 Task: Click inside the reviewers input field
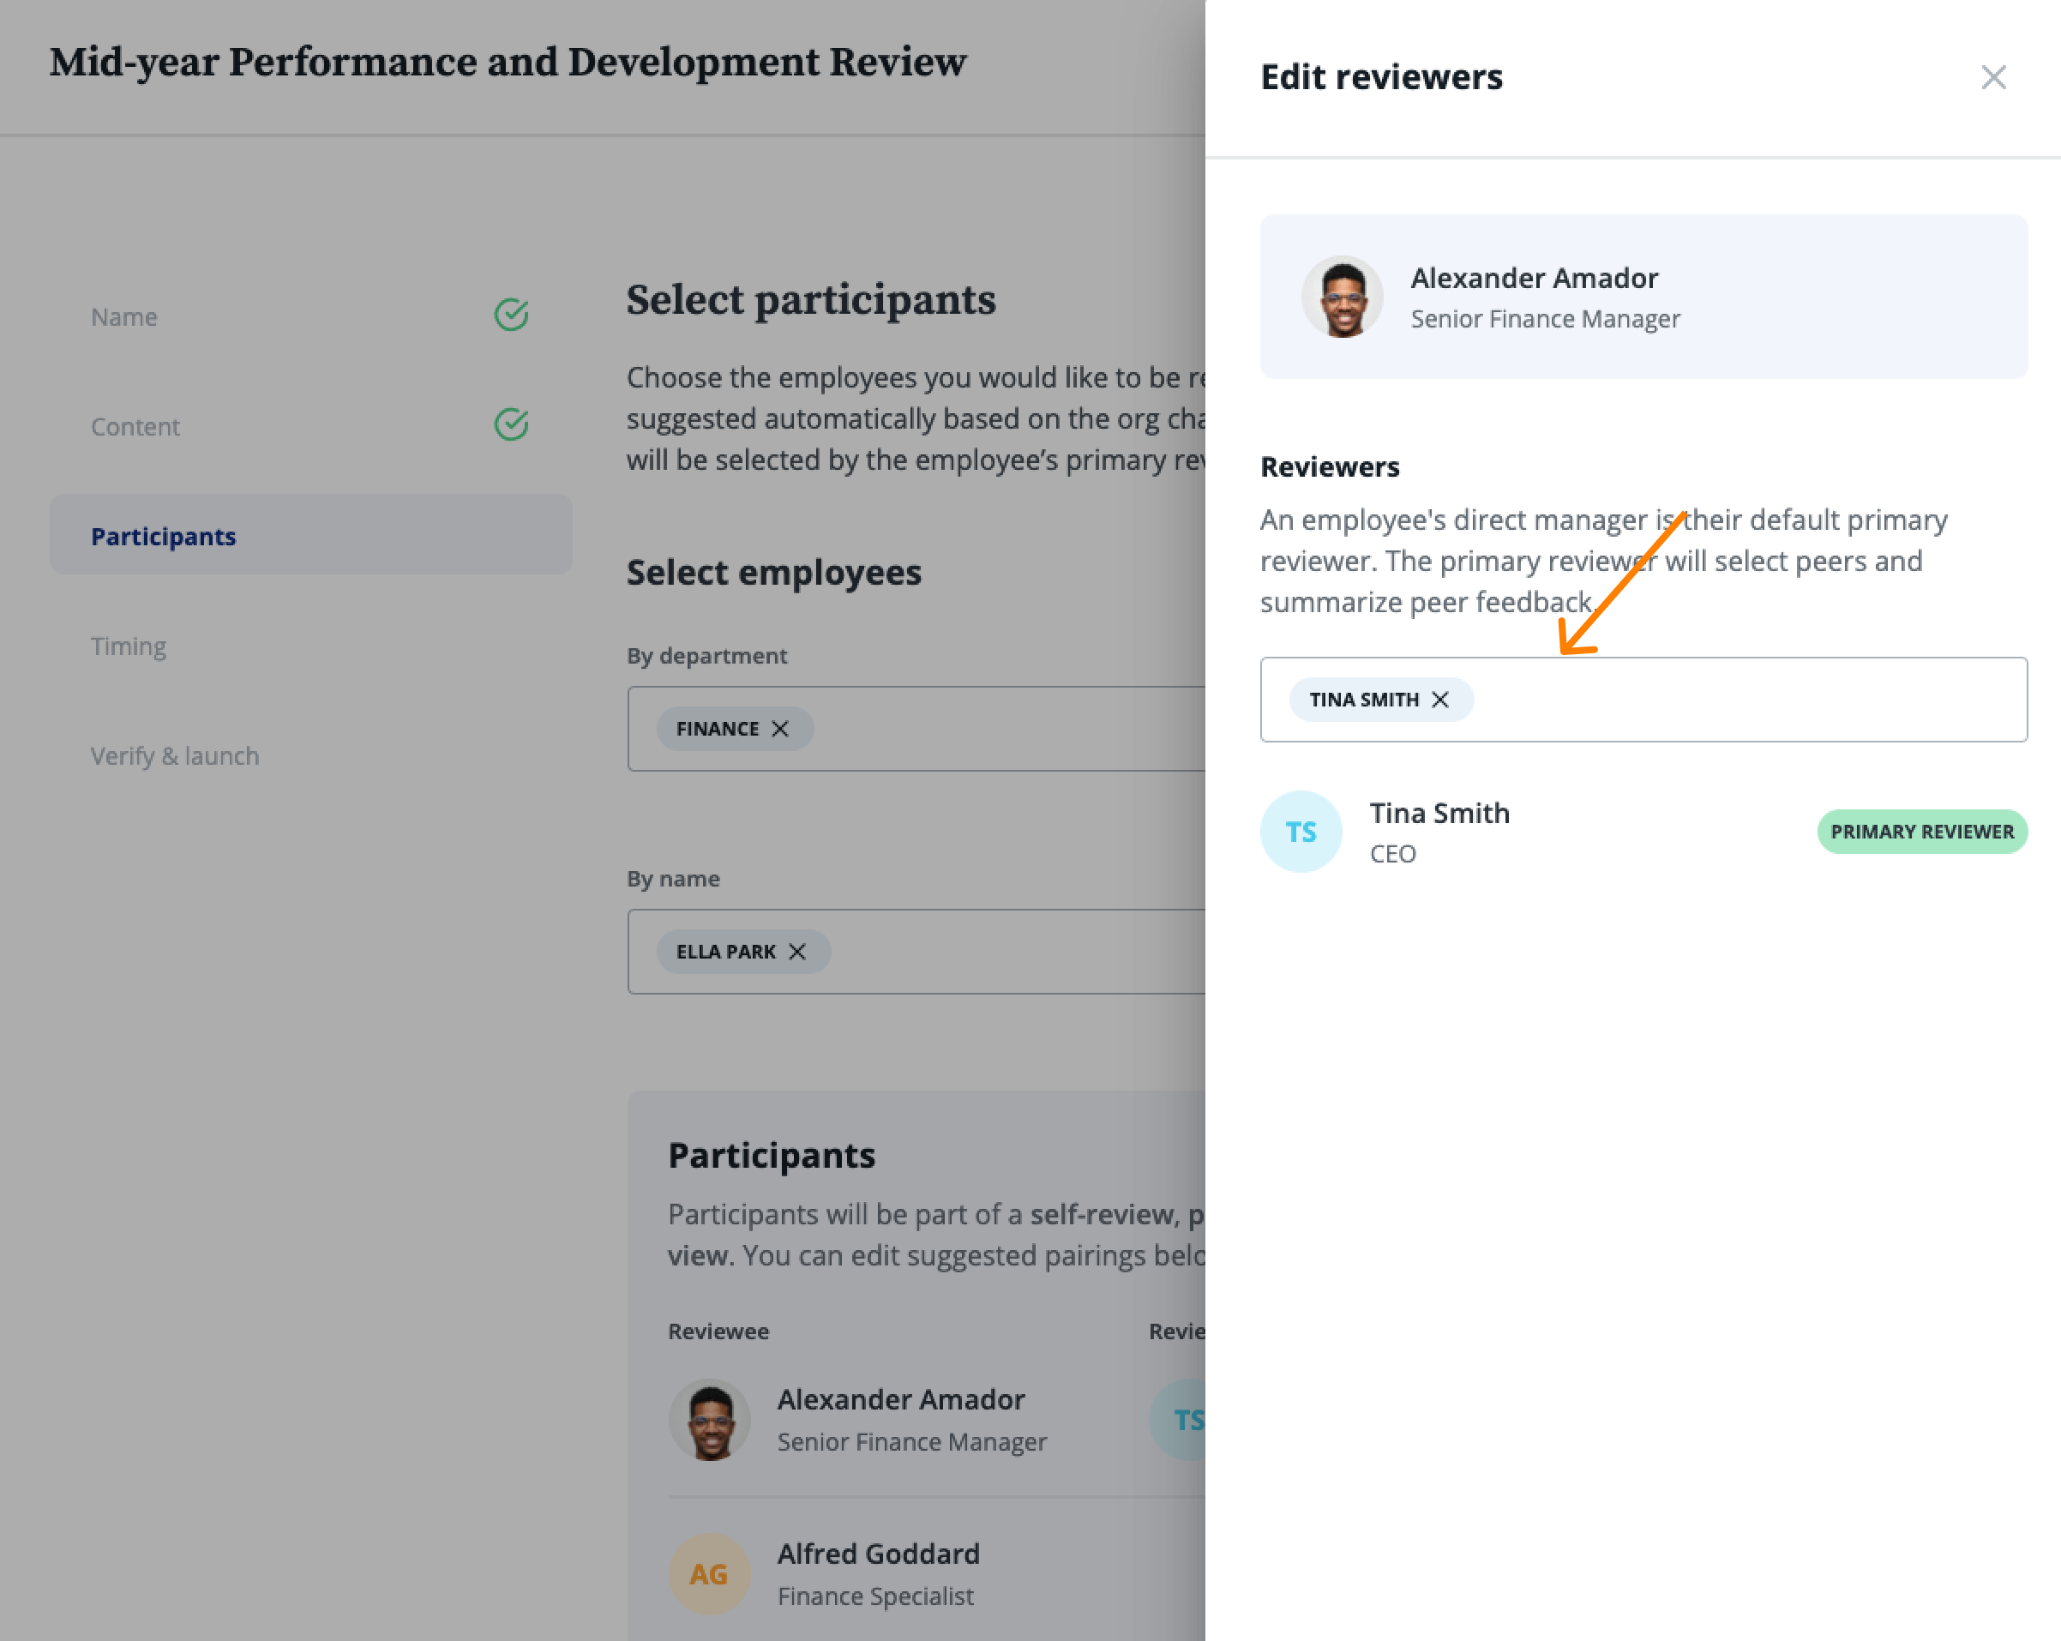pyautogui.click(x=1643, y=700)
